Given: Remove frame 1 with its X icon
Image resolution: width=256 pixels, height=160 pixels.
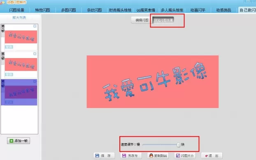Looking at the screenshot, I should tap(35, 26).
